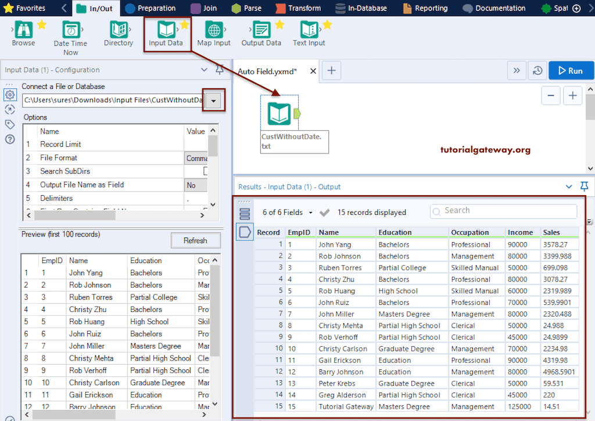Collapse the Input Data Configuration panel

click(204, 69)
